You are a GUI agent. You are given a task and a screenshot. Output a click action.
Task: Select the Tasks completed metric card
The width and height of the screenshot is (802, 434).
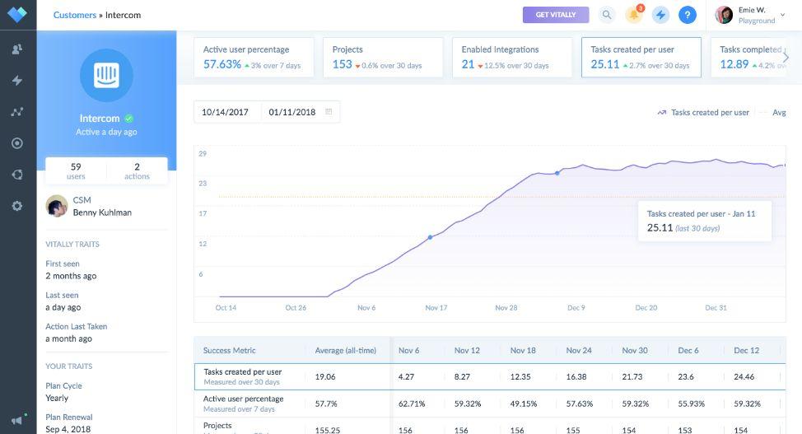[750, 58]
